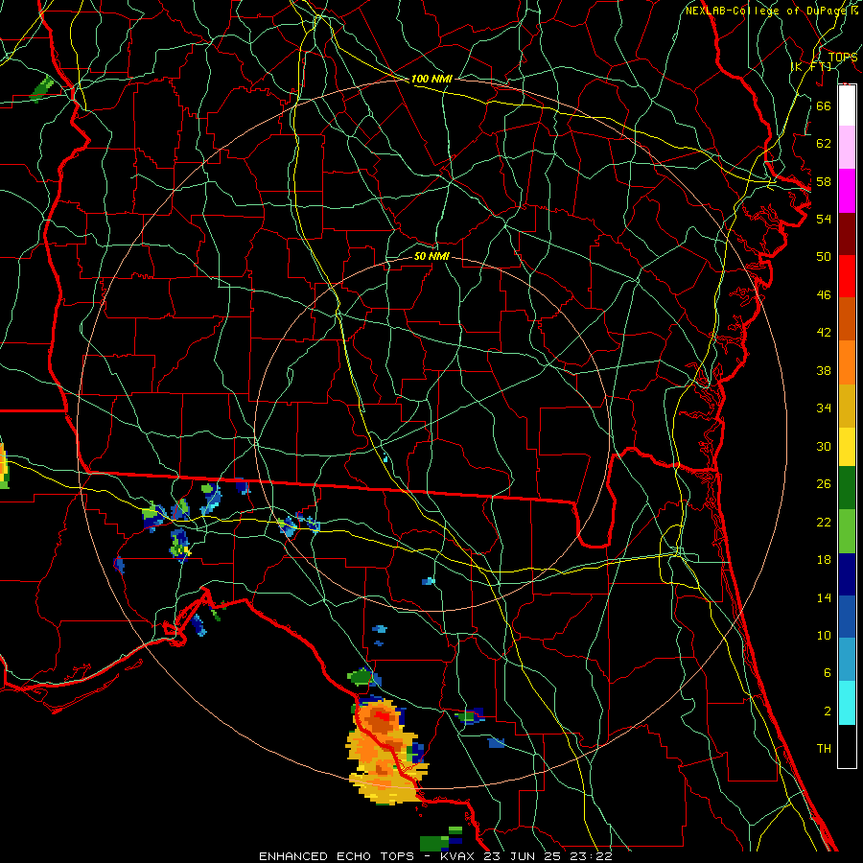Click legend value "30"

[x=824, y=446]
